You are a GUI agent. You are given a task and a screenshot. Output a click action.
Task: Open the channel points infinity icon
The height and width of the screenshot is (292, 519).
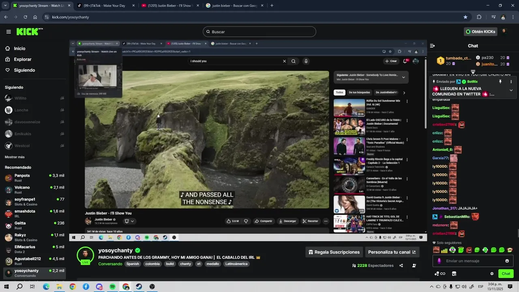(x=440, y=274)
